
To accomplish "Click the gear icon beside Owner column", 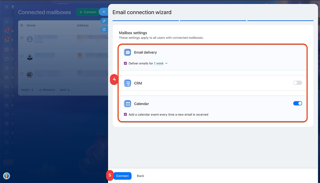I will pyautogui.click(x=22, y=25).
